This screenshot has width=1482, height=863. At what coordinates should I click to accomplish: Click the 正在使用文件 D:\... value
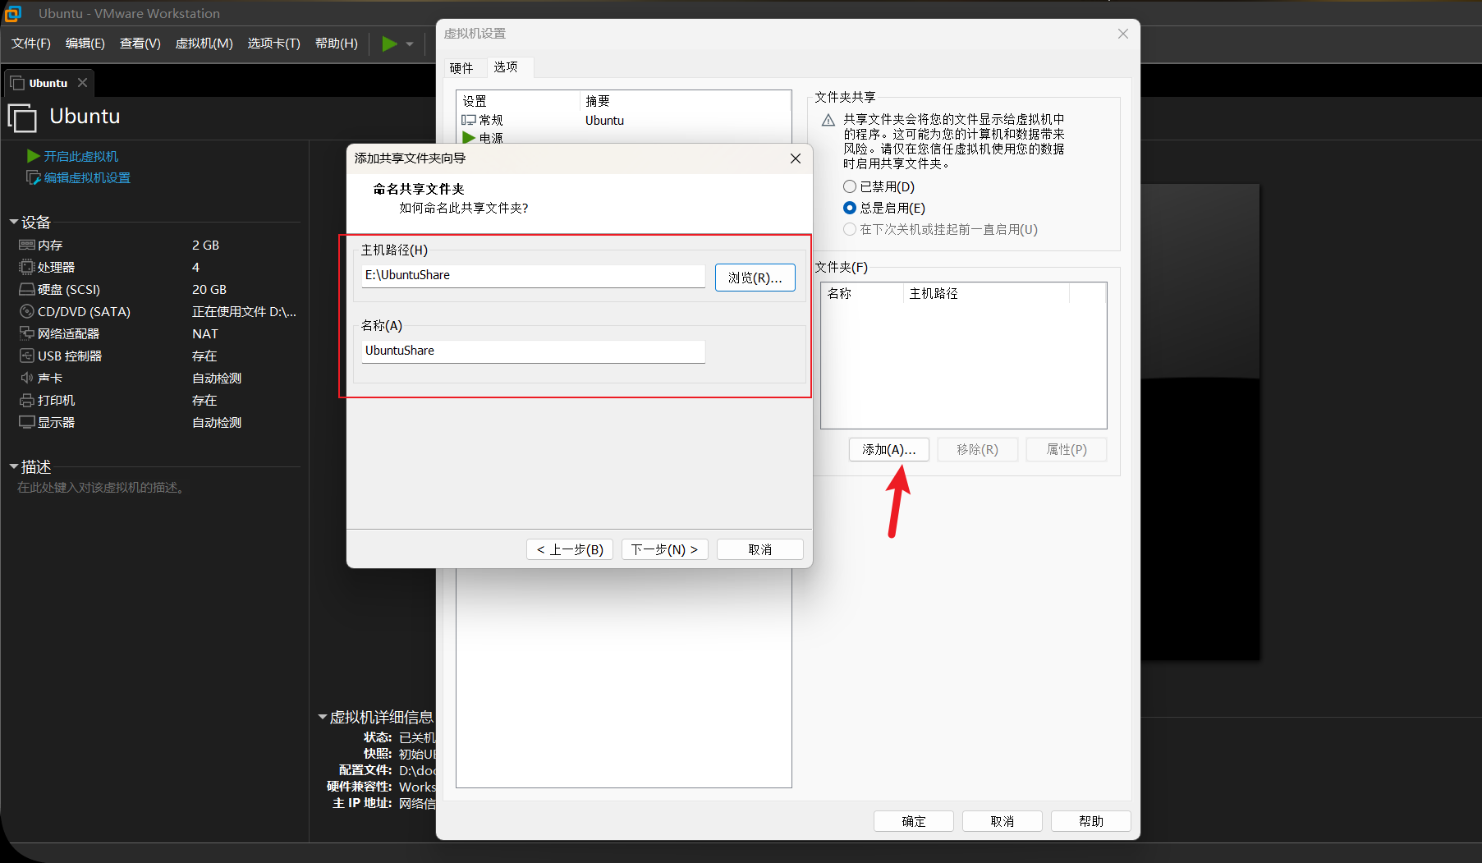click(244, 311)
